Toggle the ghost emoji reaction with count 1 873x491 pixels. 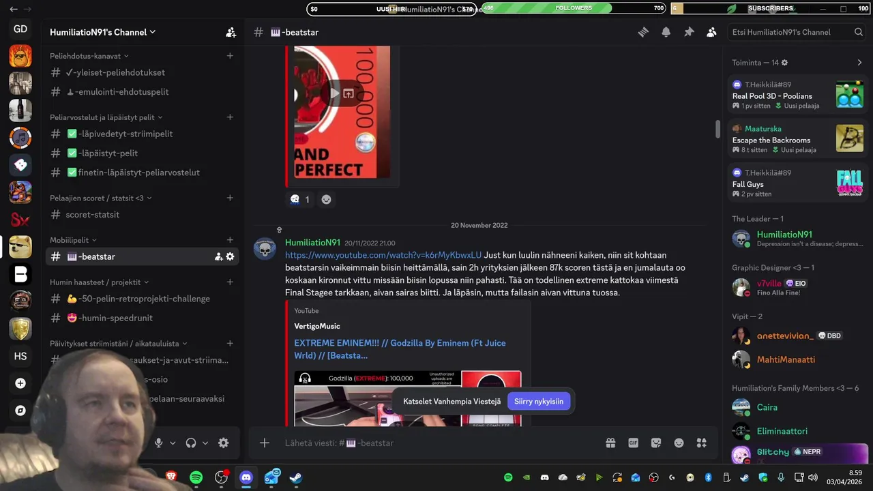click(300, 199)
